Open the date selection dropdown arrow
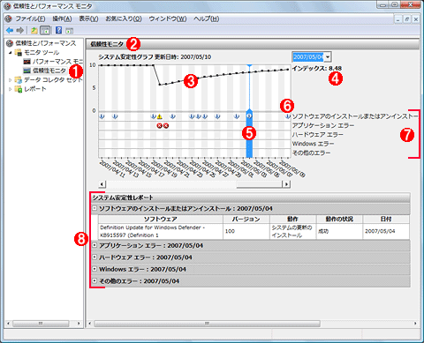The image size is (424, 343). (328, 56)
